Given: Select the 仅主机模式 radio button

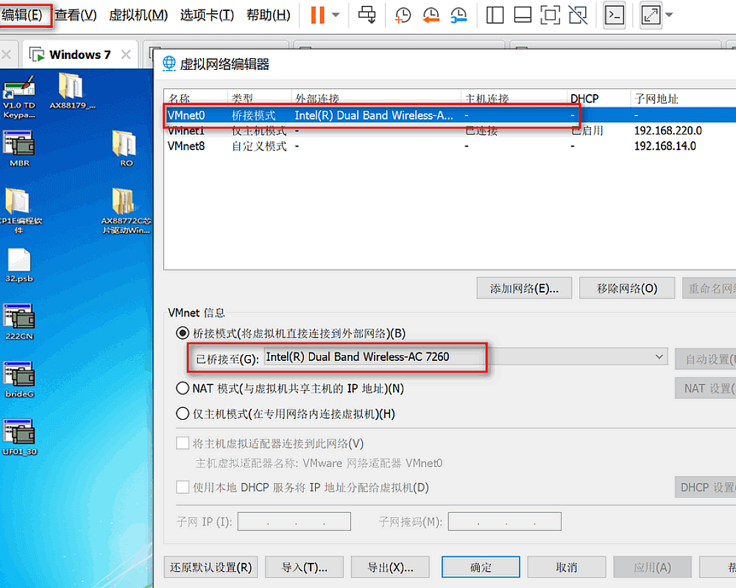Looking at the screenshot, I should pyautogui.click(x=183, y=414).
